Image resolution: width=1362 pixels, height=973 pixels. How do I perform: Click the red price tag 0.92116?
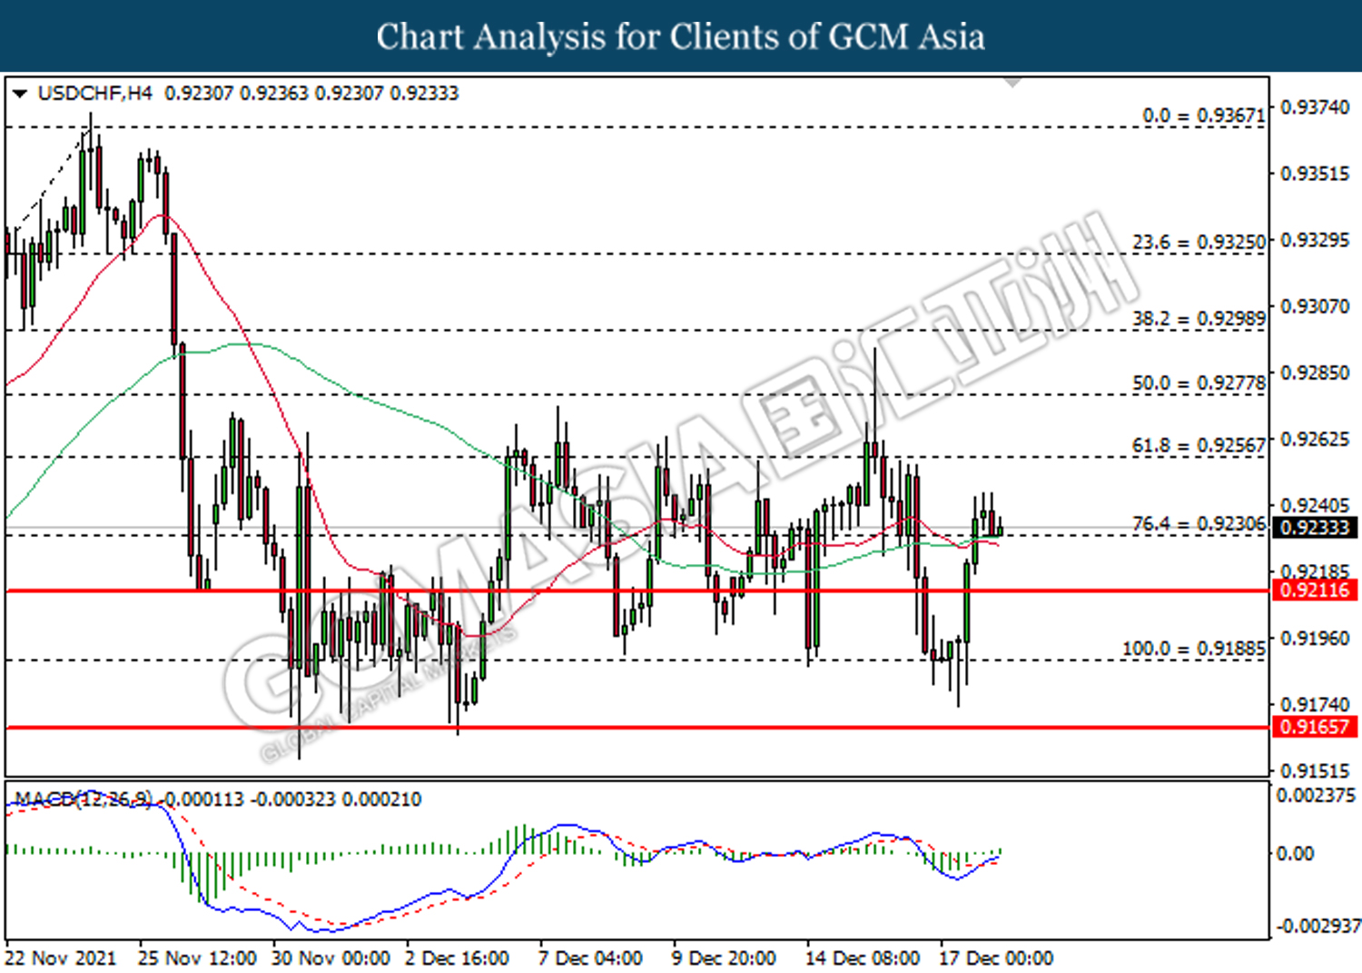(x=1316, y=591)
